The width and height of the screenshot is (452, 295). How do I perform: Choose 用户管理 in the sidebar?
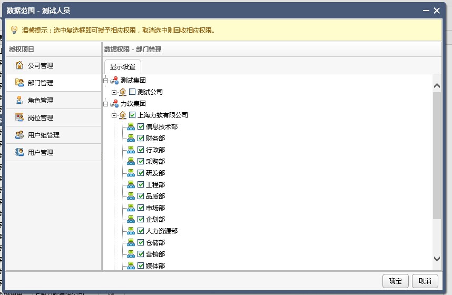(54, 152)
